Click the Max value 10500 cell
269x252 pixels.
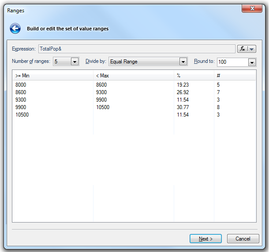coord(103,107)
